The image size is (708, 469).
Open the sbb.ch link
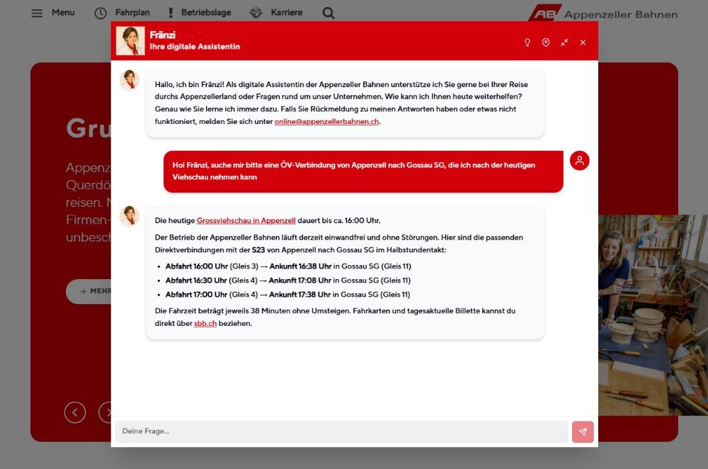205,324
